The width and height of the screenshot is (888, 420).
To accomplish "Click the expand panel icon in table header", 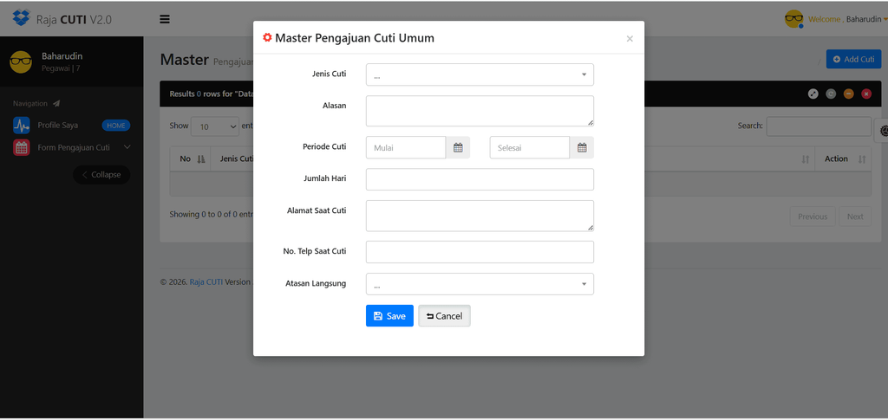I will (813, 94).
